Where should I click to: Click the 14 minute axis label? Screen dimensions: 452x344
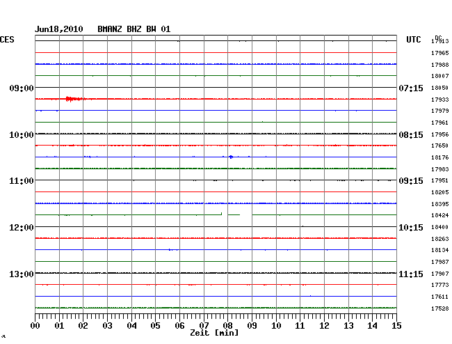click(373, 326)
